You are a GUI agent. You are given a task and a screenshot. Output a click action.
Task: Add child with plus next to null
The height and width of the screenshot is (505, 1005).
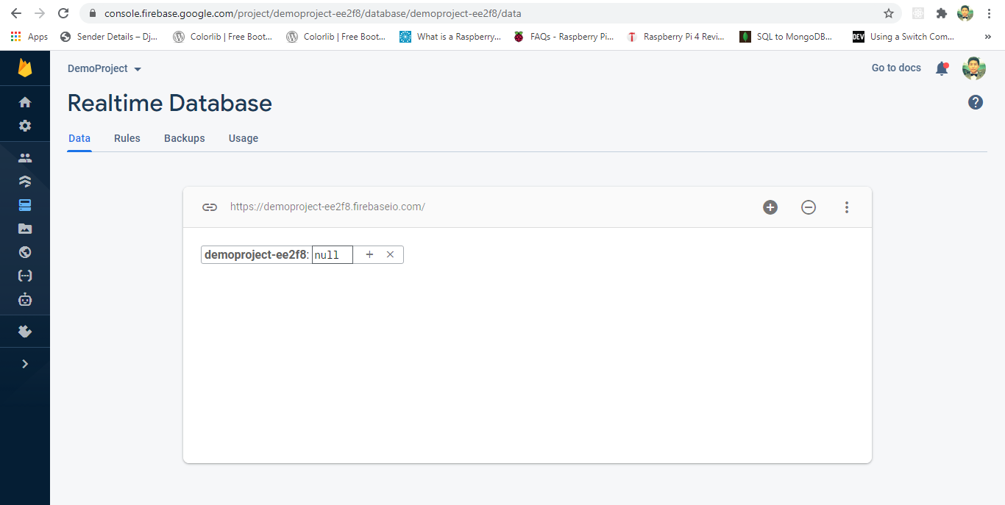click(369, 254)
